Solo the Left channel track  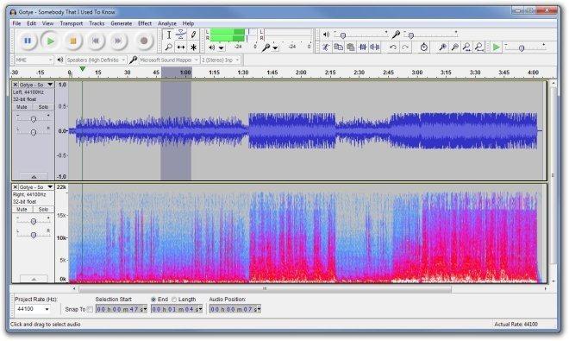pyautogui.click(x=44, y=107)
